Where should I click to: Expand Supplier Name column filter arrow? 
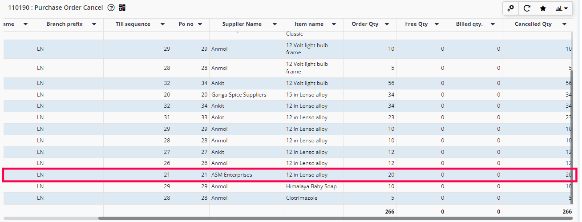pyautogui.click(x=275, y=24)
